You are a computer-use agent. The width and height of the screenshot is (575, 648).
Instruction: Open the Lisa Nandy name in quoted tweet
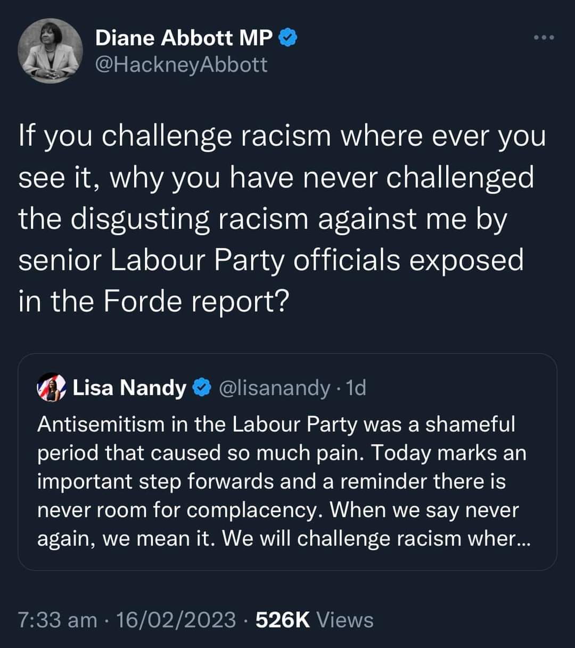point(129,387)
